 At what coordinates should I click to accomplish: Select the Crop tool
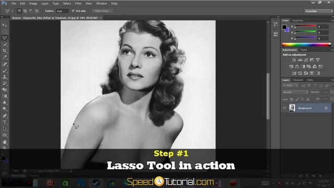(x=5, y=51)
